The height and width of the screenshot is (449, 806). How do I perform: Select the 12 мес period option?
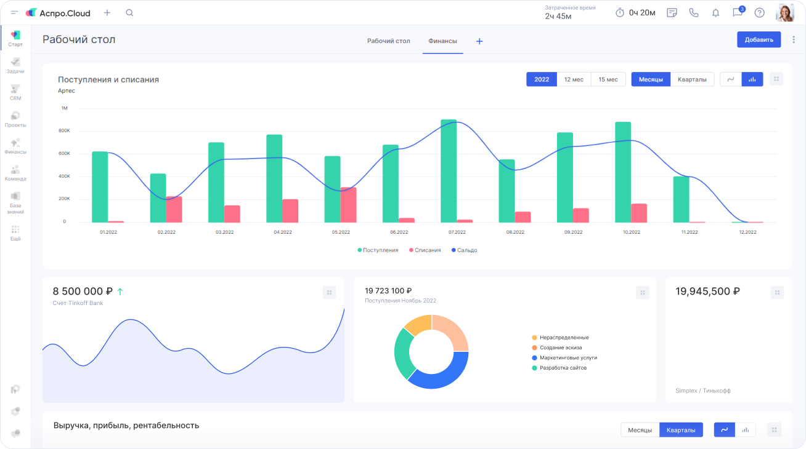coord(574,79)
